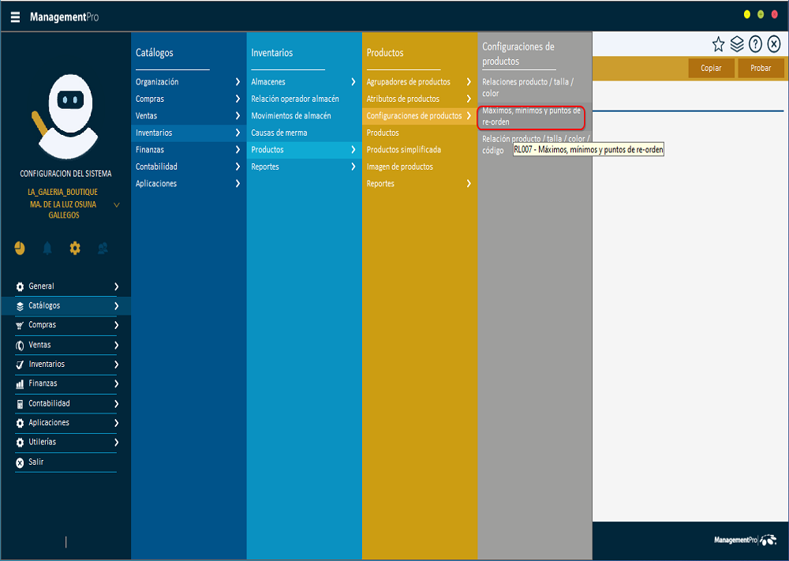The image size is (789, 561).
Task: Click the hamburger menu icon
Action: (x=16, y=17)
